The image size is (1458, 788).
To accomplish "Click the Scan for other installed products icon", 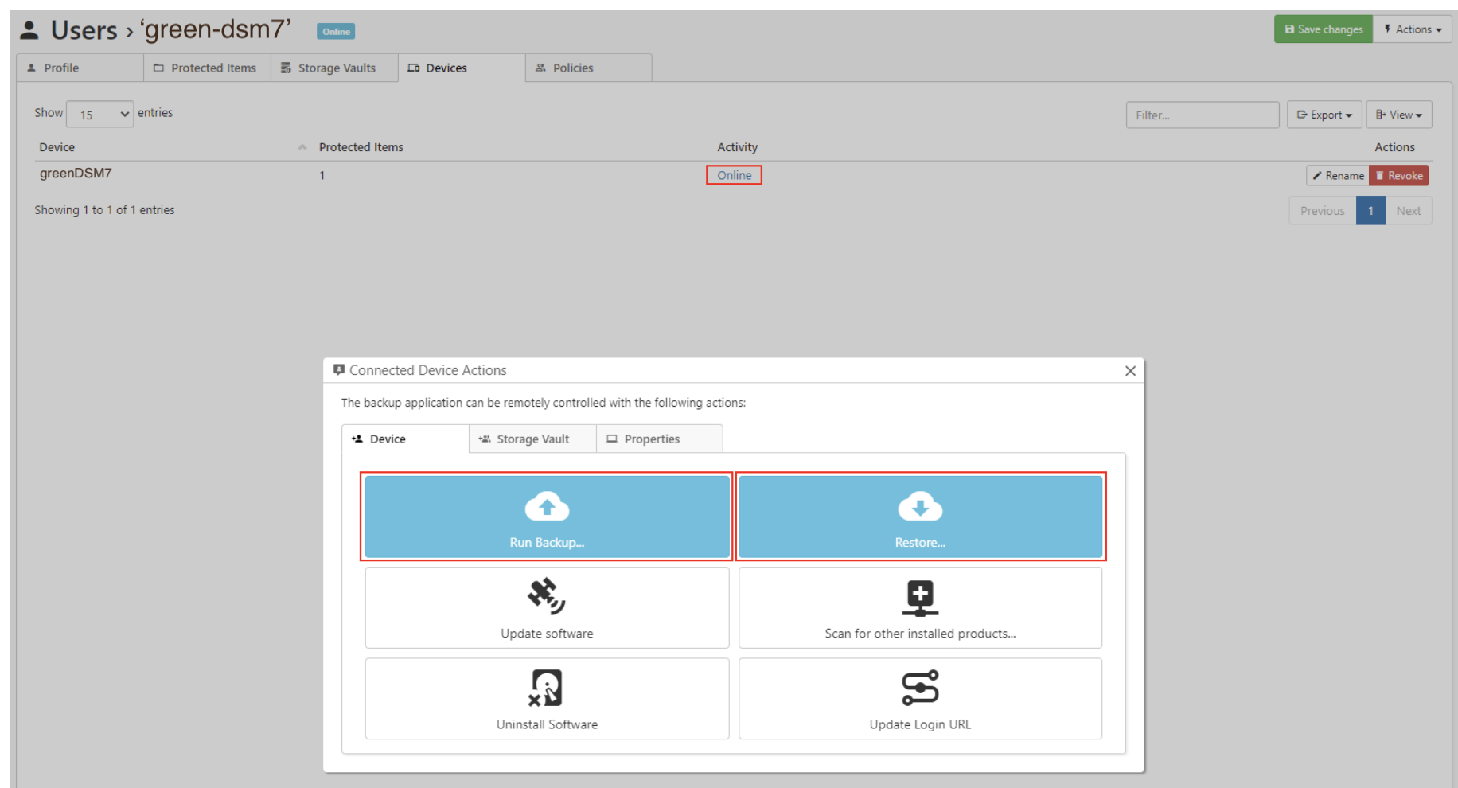I will coord(920,598).
